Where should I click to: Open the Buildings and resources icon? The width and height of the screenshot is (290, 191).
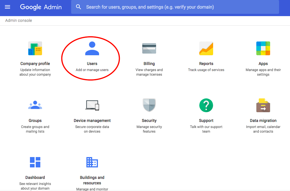(x=92, y=162)
